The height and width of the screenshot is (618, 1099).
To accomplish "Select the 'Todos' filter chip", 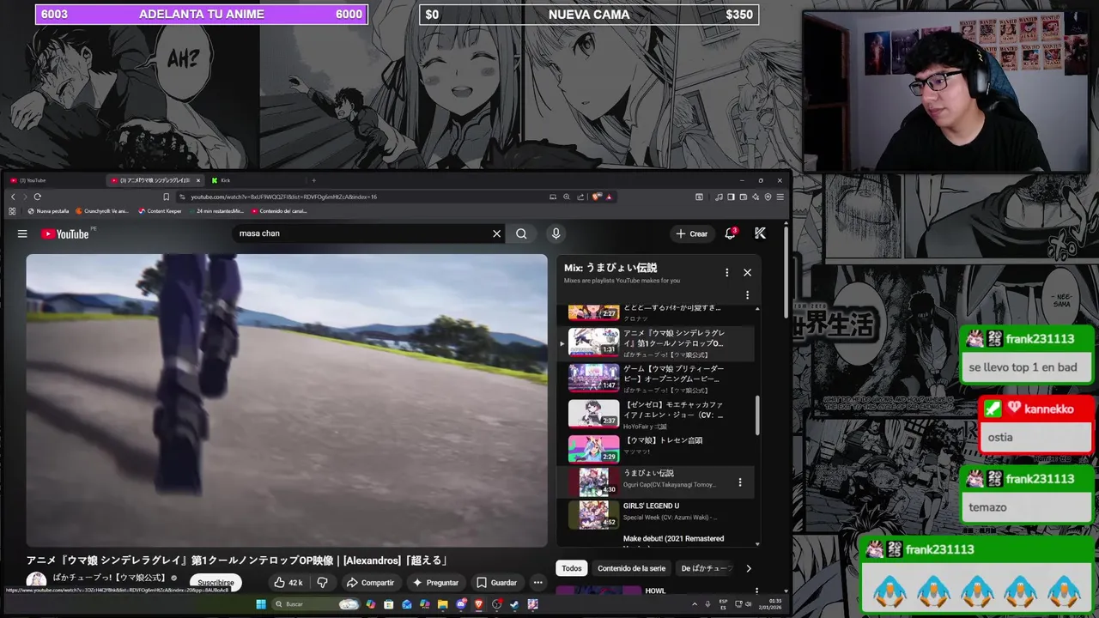I will [572, 568].
